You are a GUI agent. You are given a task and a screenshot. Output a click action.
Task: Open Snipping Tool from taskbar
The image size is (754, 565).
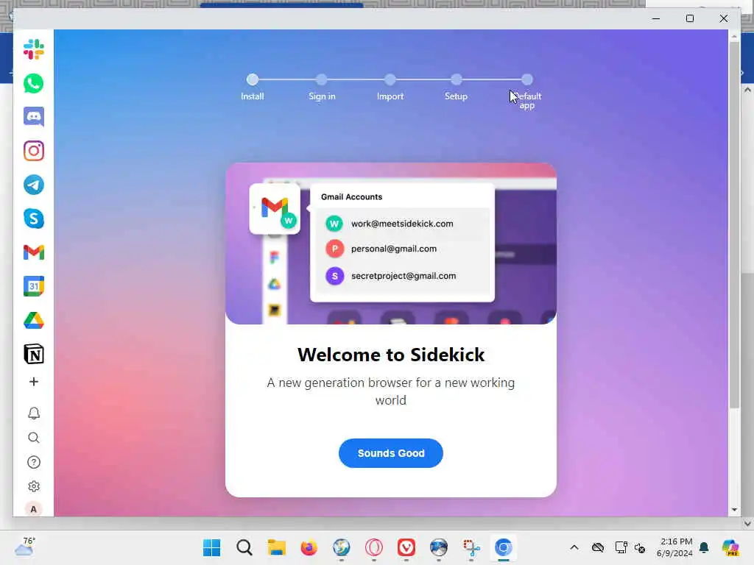(x=471, y=547)
